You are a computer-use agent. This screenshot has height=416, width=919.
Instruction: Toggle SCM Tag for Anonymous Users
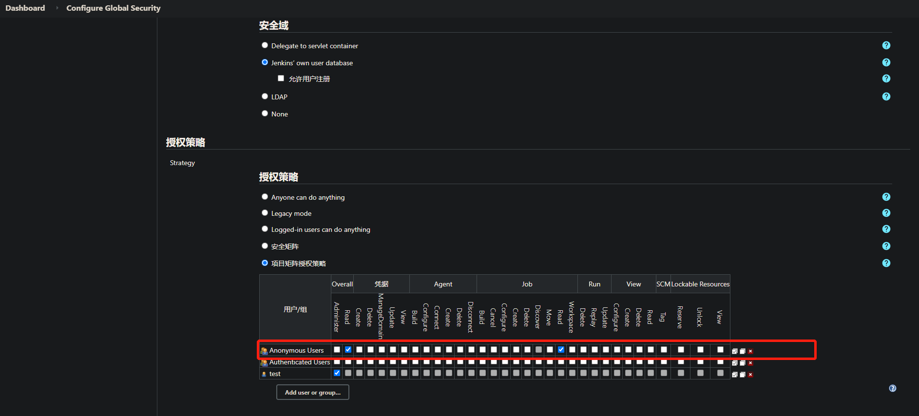[x=664, y=350]
